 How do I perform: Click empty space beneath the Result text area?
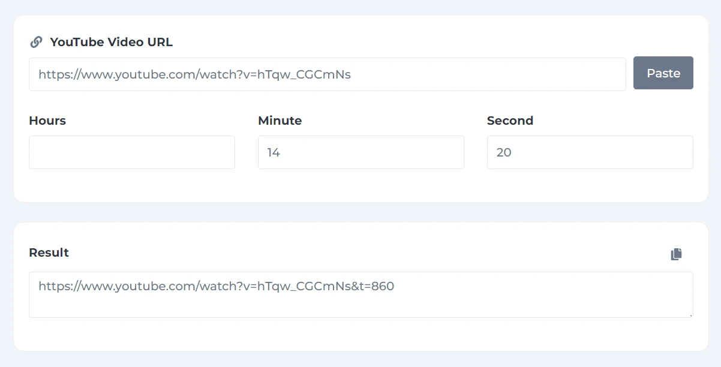361,334
